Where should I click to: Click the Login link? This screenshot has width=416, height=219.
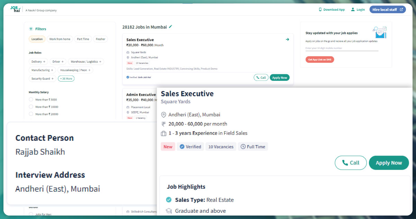click(358, 10)
